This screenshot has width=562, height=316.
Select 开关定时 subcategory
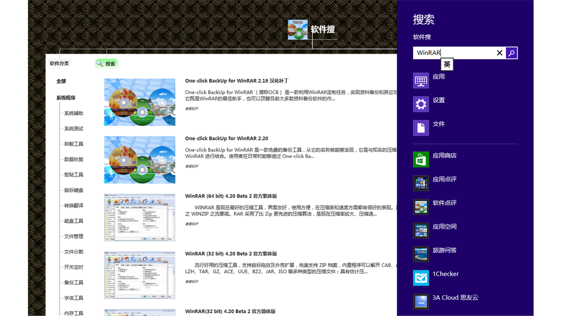[x=74, y=267]
